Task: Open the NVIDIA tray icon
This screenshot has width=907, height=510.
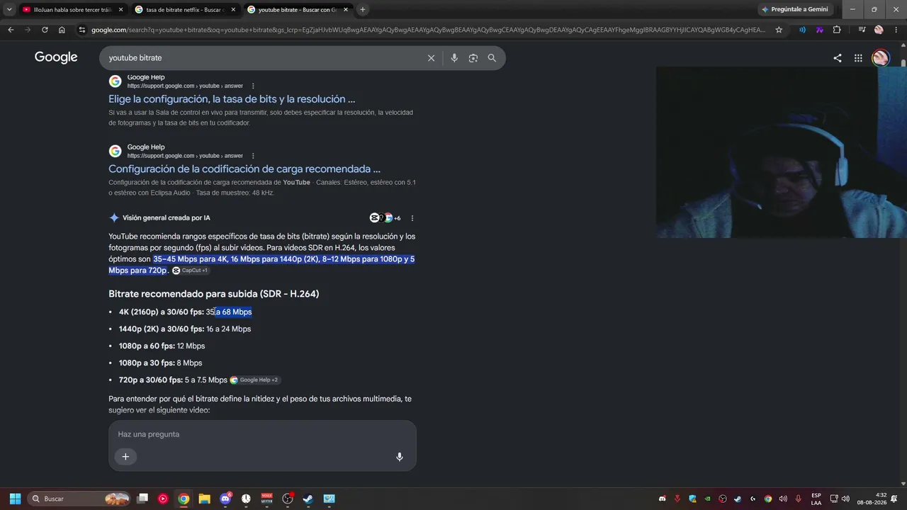Action: (x=707, y=499)
